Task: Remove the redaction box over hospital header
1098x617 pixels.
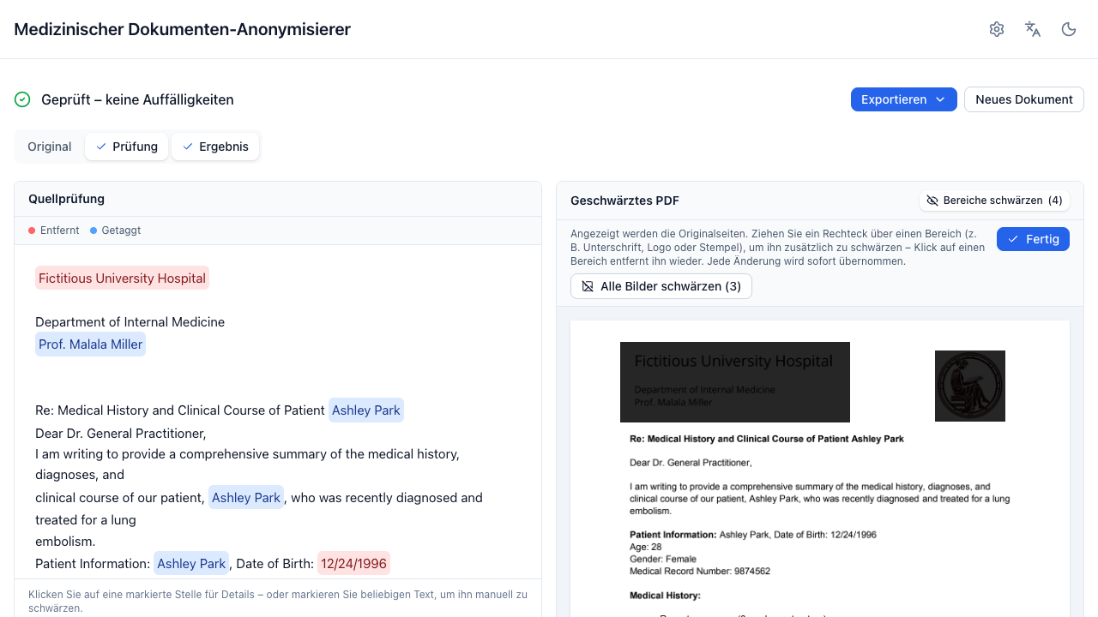Action: click(735, 382)
